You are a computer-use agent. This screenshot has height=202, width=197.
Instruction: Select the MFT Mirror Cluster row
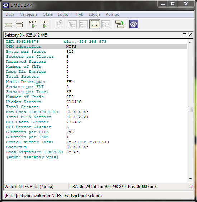95,127
